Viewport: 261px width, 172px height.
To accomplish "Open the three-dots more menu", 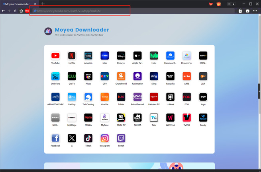I will (255, 11).
